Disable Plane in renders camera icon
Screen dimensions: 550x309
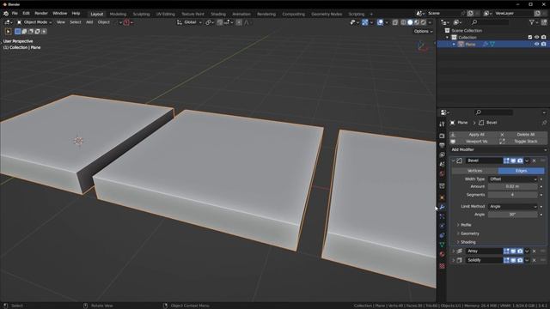tap(544, 44)
